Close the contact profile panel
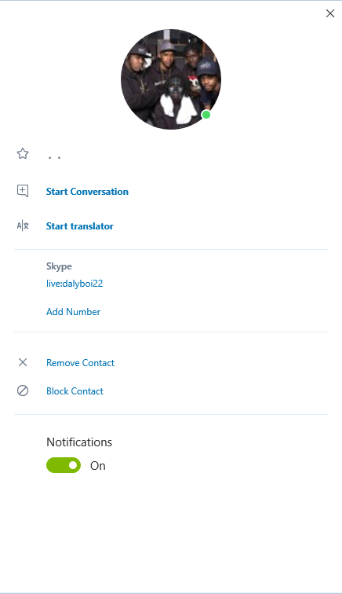Image resolution: width=342 pixels, height=594 pixels. click(330, 13)
